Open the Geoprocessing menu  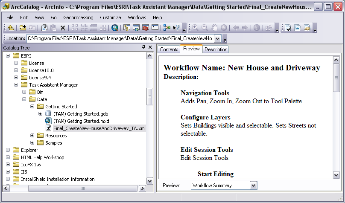[78, 17]
